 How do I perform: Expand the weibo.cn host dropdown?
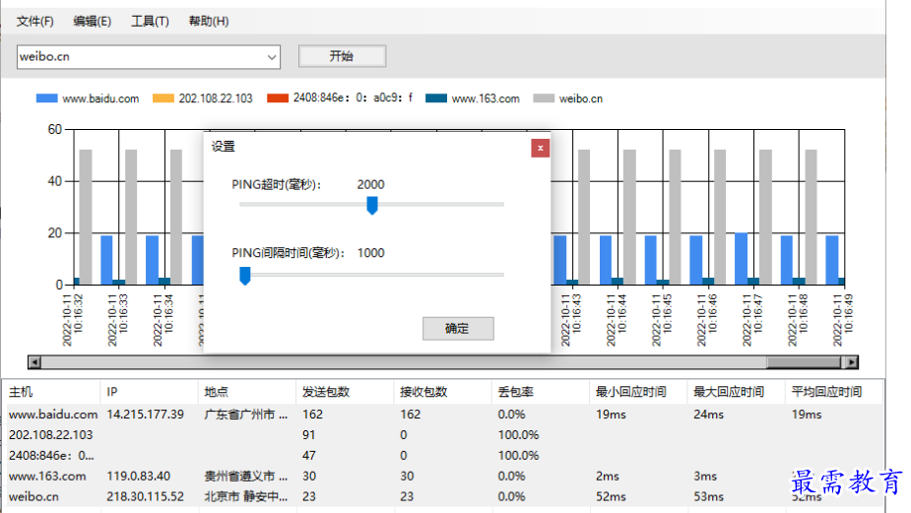(271, 57)
